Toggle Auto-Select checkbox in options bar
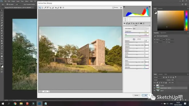The image size is (189, 106). 7,4
